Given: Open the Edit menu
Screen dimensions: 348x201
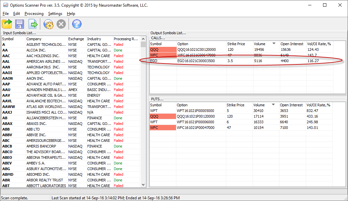Looking at the screenshot, I should 16,14.
